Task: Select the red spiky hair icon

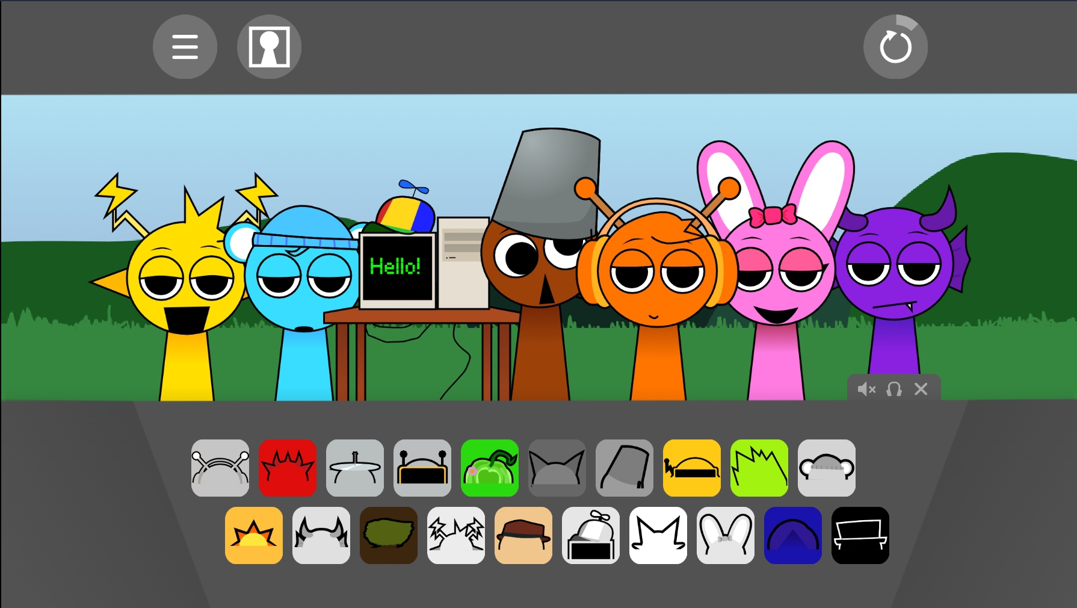Action: 288,468
